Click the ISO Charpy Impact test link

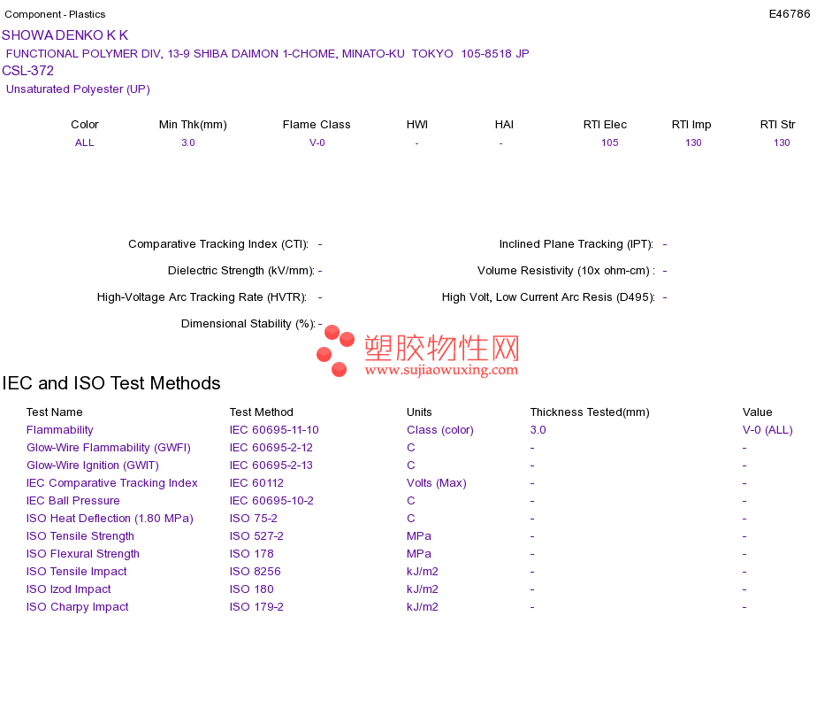77,607
